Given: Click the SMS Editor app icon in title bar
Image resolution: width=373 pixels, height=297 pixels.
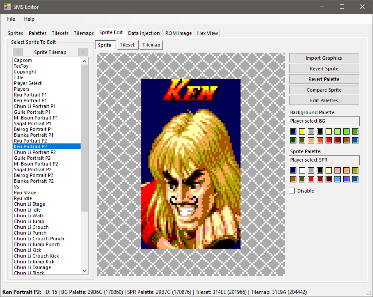Looking at the screenshot, I should (8, 7).
